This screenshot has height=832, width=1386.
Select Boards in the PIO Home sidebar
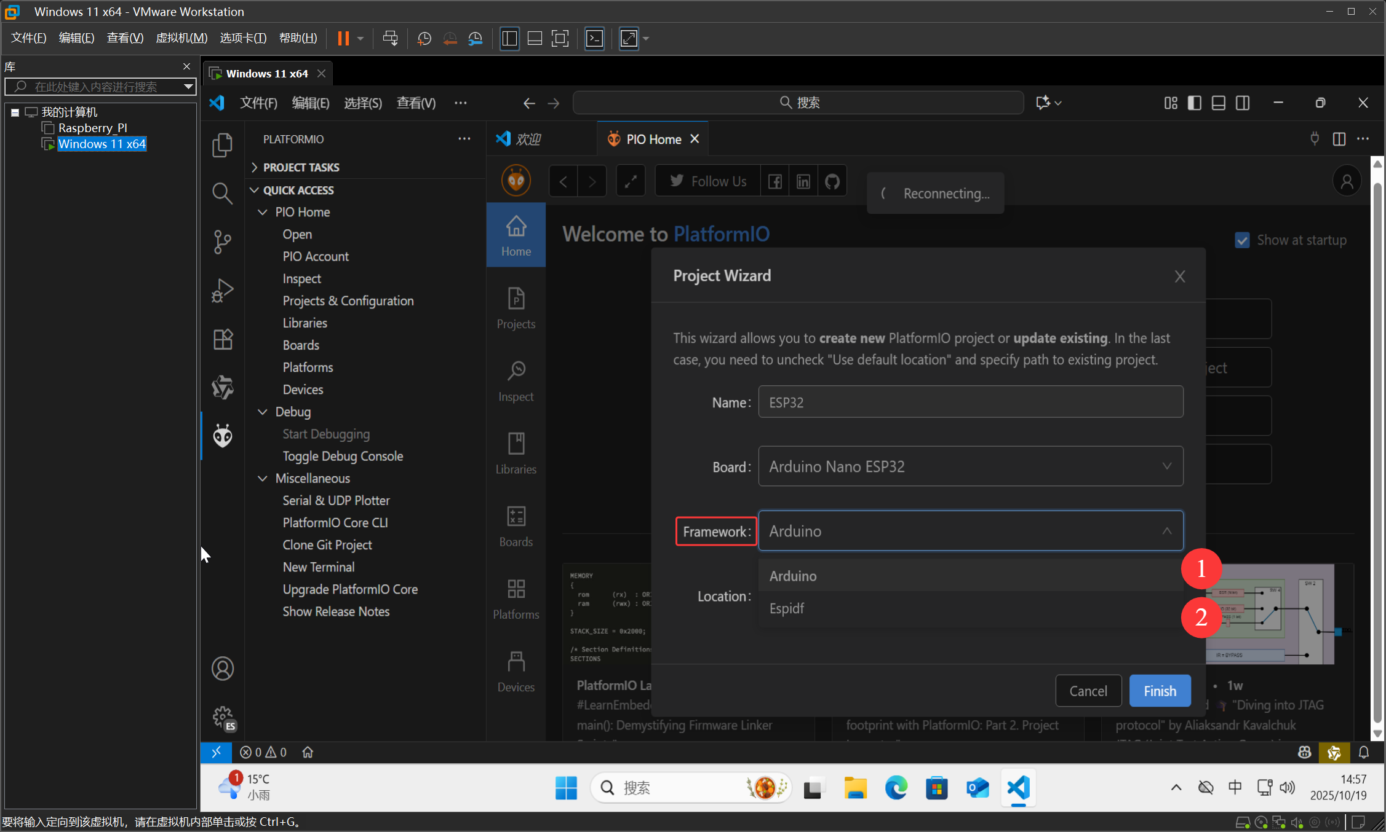301,345
